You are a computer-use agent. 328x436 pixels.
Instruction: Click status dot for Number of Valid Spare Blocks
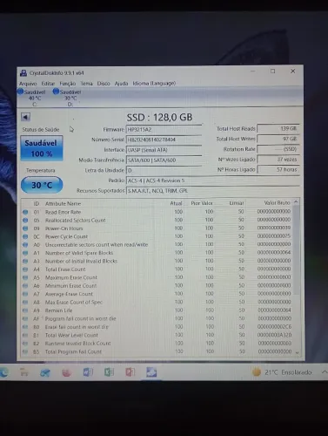25,253
